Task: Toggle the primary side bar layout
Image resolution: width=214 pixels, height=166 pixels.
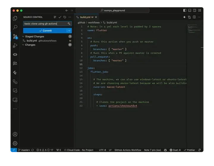Action: pos(185,10)
